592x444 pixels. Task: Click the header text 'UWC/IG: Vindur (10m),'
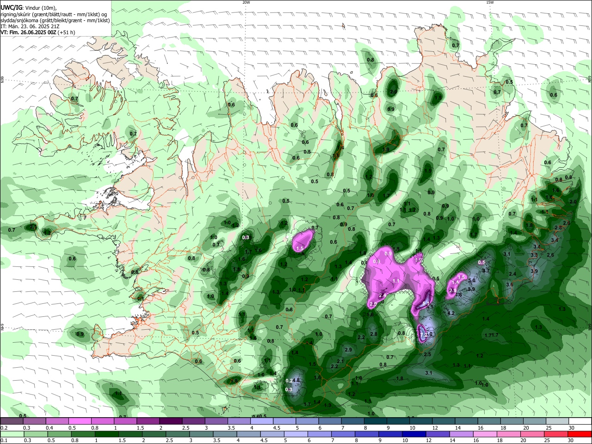(28, 8)
